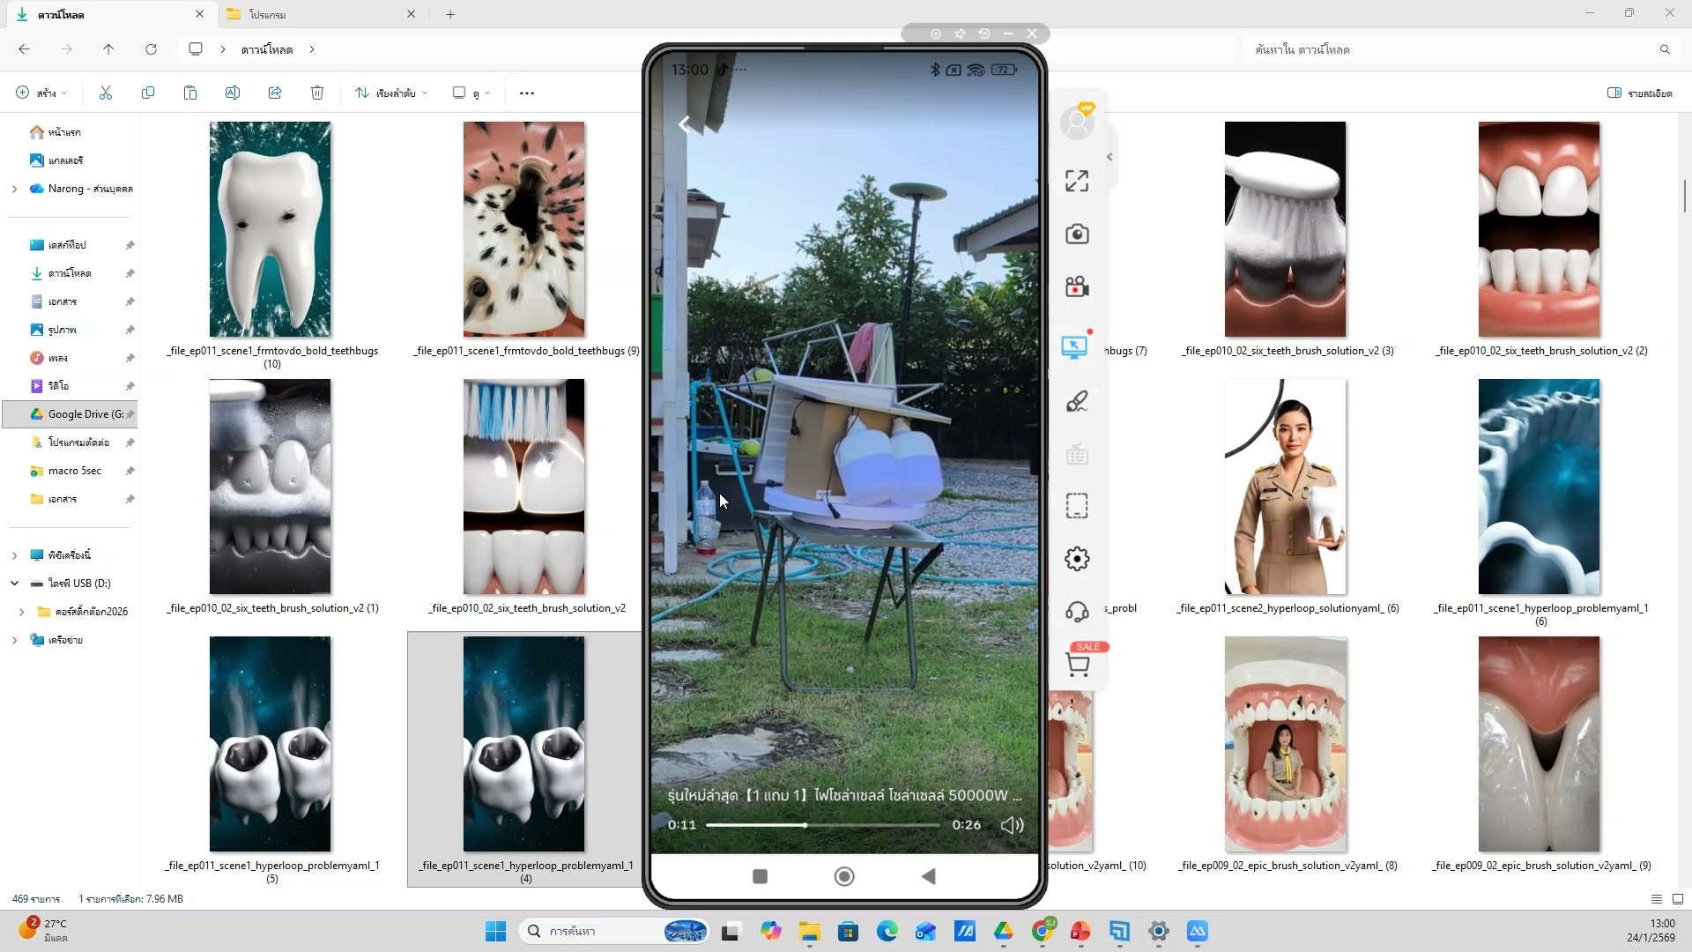1692x952 pixels.
Task: Select the brush annotation tool in sidebar
Action: [x=1076, y=402]
